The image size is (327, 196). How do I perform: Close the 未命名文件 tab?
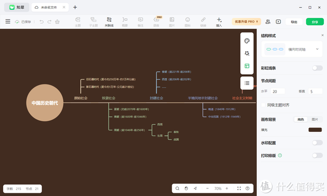click(64, 7)
